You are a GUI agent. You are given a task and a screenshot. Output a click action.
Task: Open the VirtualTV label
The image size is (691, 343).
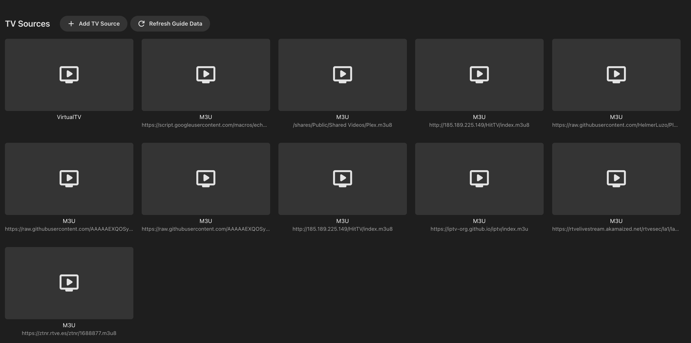coord(69,117)
